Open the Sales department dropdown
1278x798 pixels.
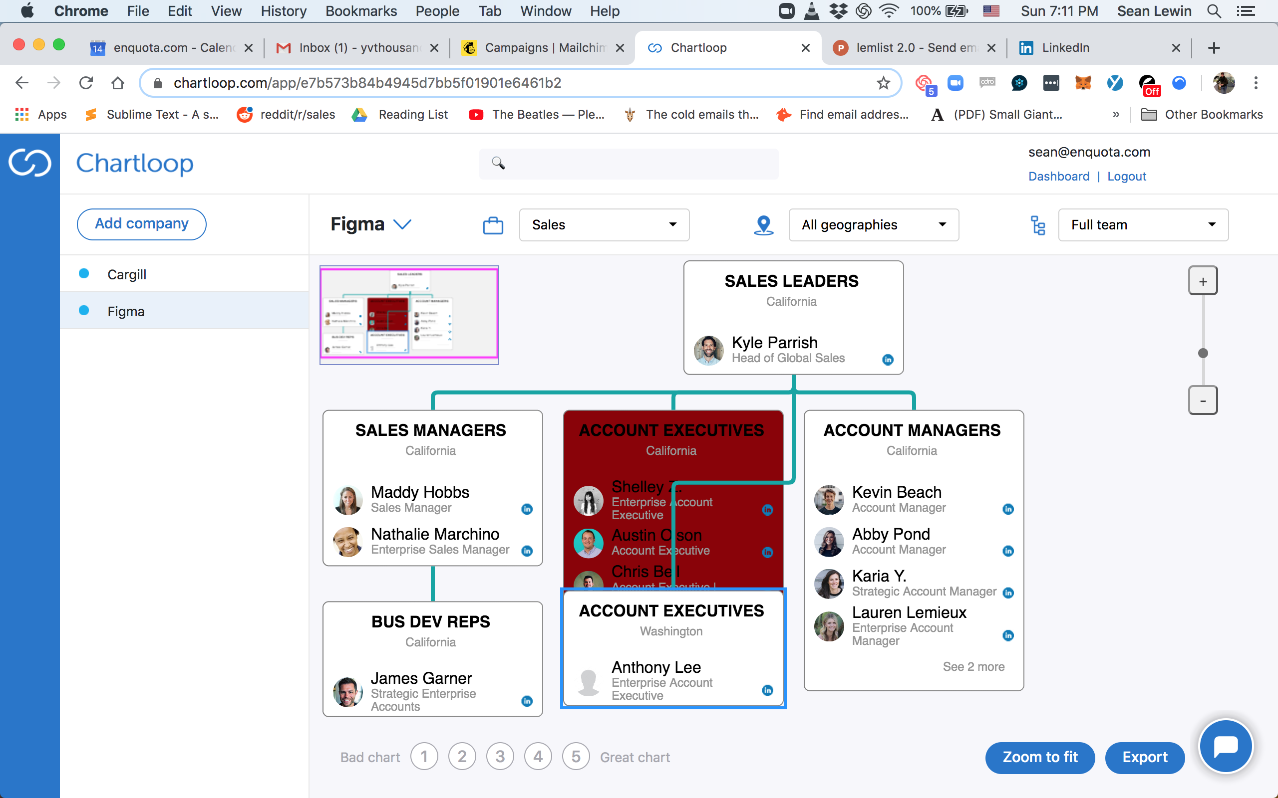604,225
